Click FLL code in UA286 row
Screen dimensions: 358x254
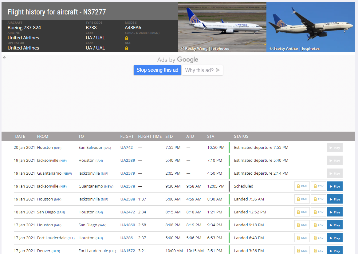tap(71, 238)
